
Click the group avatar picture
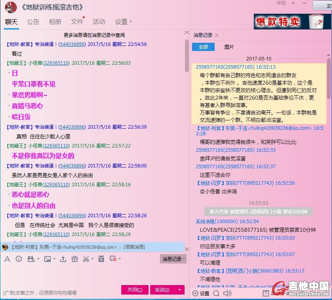pyautogui.click(x=11, y=7)
